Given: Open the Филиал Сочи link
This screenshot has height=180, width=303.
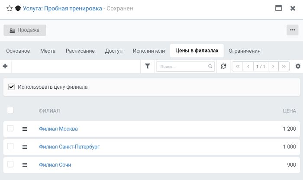Looking at the screenshot, I should click(x=55, y=165).
